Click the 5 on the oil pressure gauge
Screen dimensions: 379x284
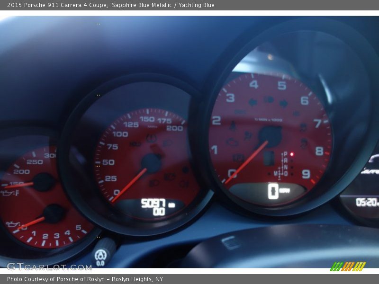pos(79,227)
